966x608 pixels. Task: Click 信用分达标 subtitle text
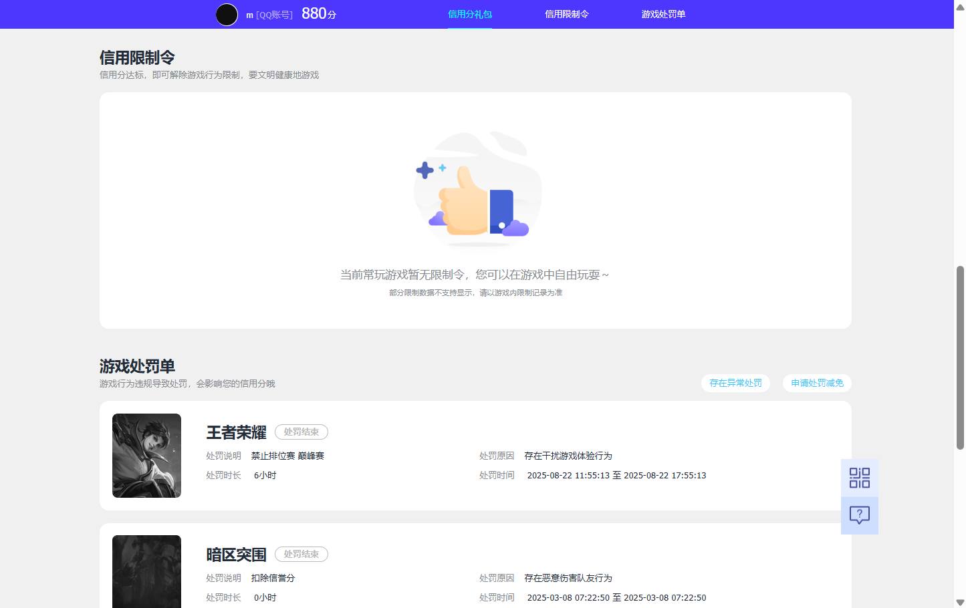pos(209,75)
